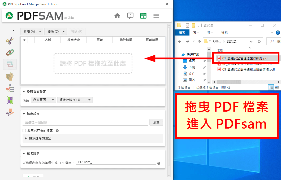Open the 所有頁面 dropdown
This screenshot has width=281, height=180.
point(43,100)
